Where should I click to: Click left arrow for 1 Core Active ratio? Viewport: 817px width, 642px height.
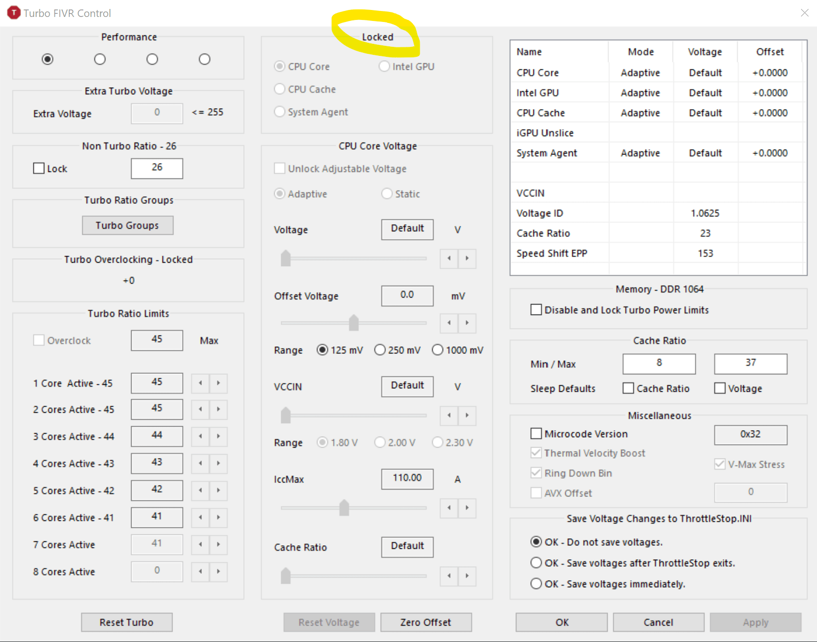point(200,383)
